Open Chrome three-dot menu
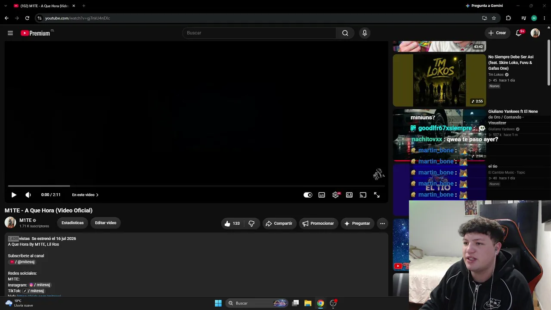 pyautogui.click(x=545, y=18)
